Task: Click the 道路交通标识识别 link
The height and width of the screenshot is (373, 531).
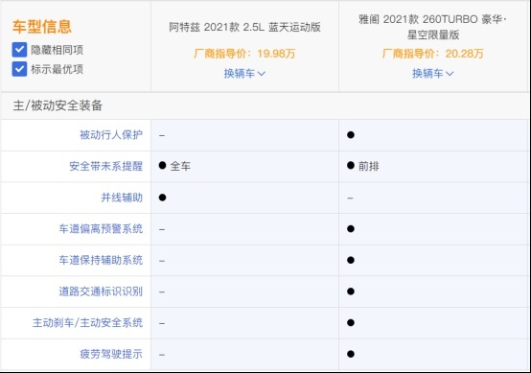Action: pos(101,291)
